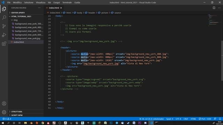Image resolution: width=223 pixels, height=125 pixels.
Task: Collapse the HTML_TUTORIAL_2021 folder section
Action: (x=26, y=16)
